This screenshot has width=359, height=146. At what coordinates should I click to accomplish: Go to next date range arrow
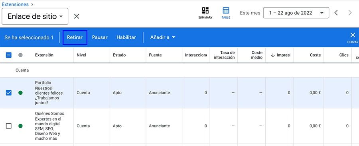click(349, 13)
